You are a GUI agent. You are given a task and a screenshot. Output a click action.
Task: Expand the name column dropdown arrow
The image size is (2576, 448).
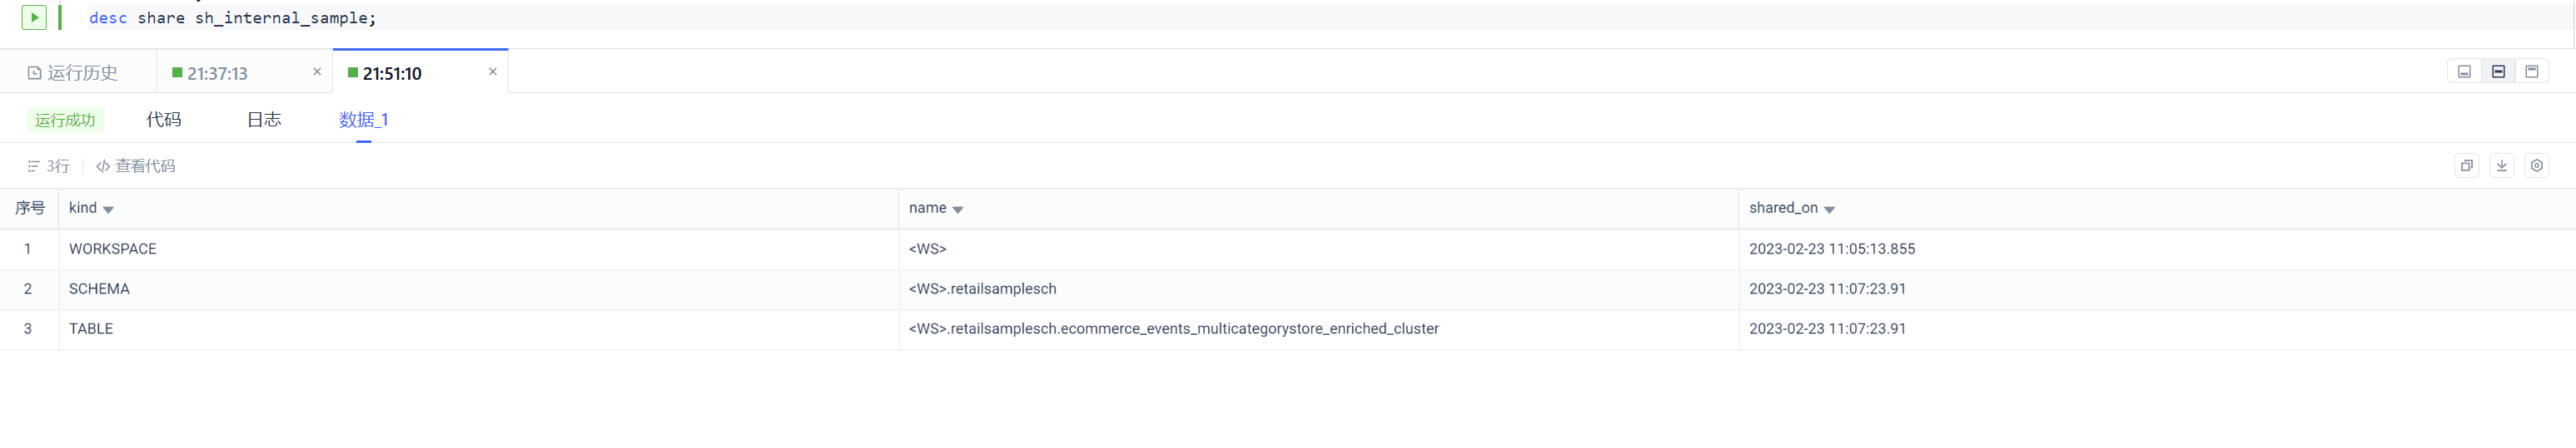(x=958, y=209)
